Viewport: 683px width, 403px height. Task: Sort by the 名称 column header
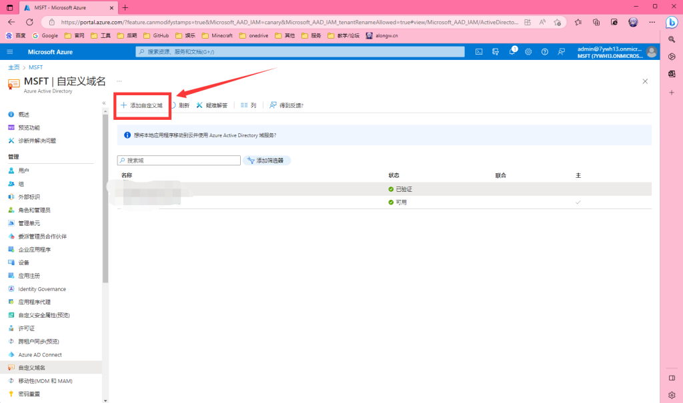[127, 175]
